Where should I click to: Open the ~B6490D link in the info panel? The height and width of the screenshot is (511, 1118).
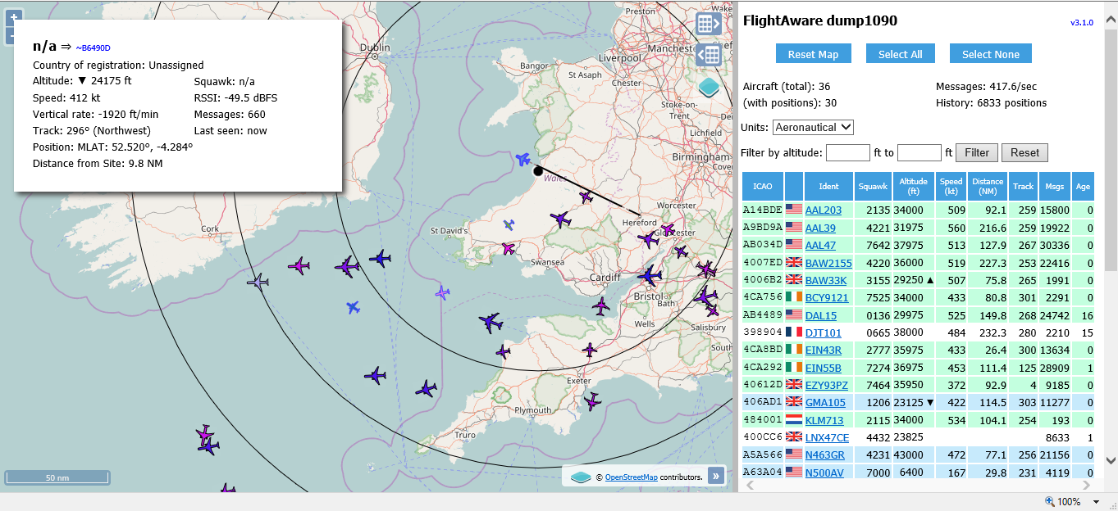click(93, 47)
